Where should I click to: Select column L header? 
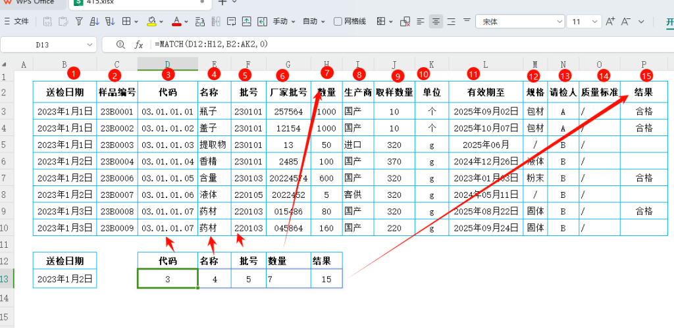coord(486,65)
